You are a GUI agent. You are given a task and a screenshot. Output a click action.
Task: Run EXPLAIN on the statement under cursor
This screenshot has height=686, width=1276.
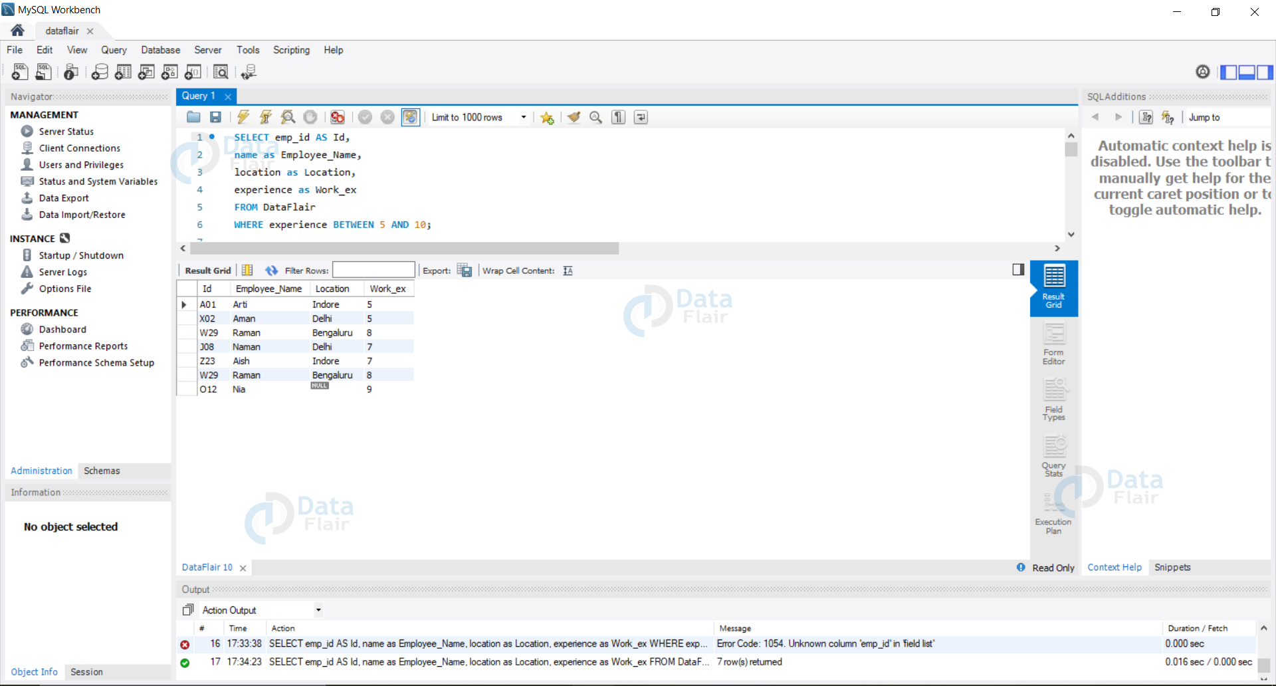288,118
